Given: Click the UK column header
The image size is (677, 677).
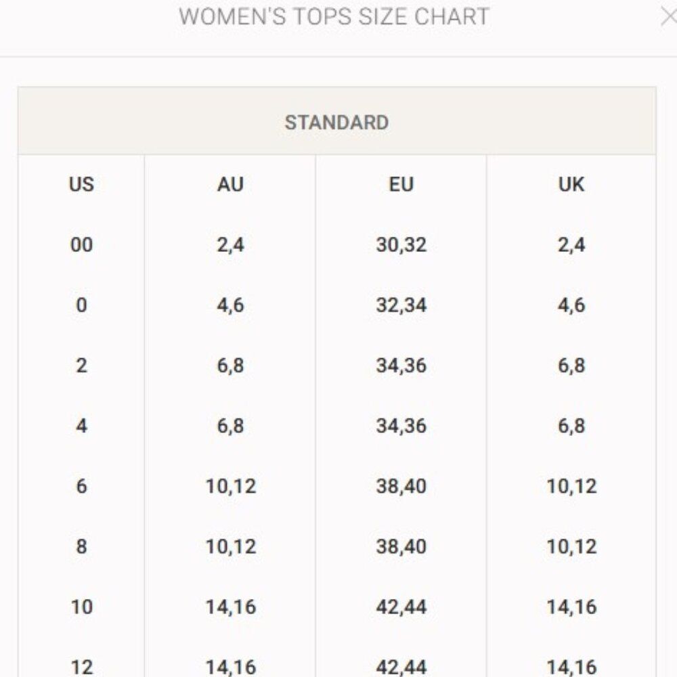Looking at the screenshot, I should [571, 184].
